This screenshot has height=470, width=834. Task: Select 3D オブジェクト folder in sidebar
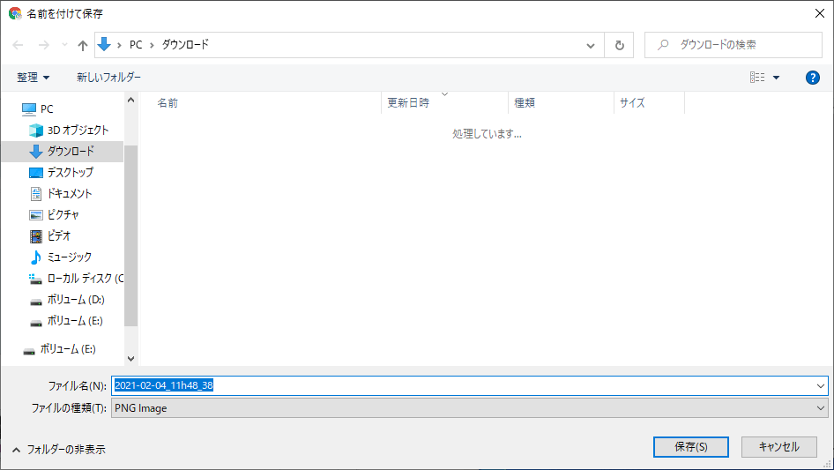(x=78, y=130)
